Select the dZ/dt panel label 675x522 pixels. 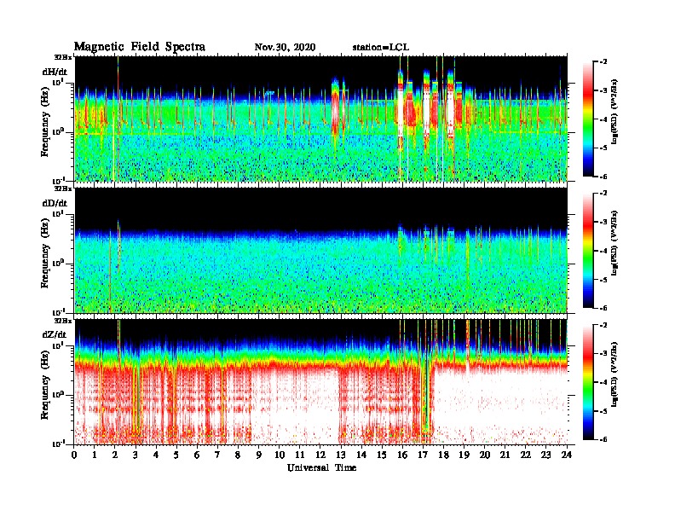point(55,334)
